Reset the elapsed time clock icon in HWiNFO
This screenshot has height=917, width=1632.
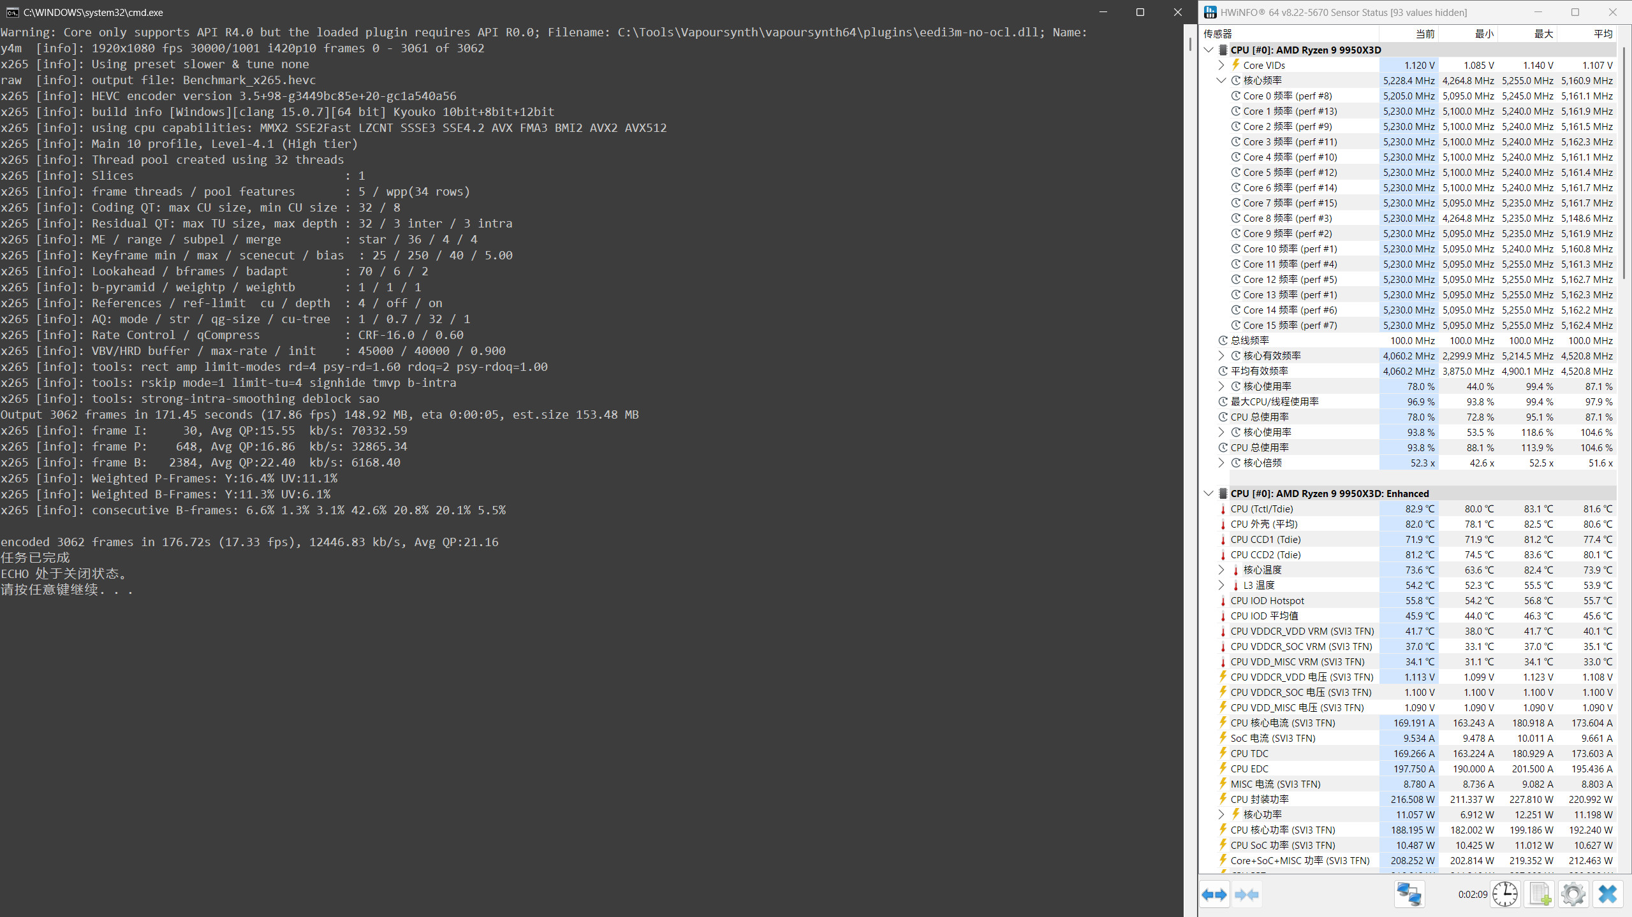tap(1505, 895)
